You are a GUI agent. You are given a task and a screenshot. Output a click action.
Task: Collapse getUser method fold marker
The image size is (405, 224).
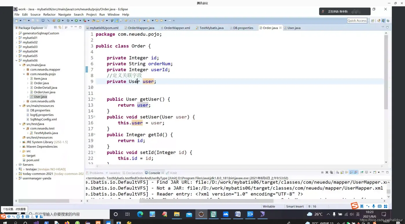point(94,99)
